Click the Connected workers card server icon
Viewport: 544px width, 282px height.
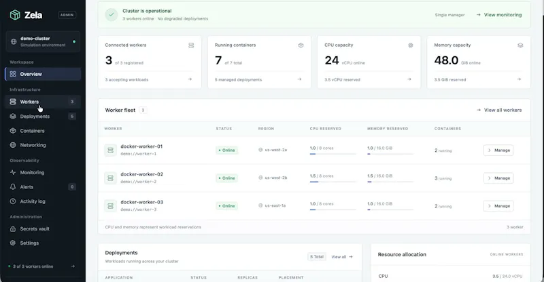coord(191,45)
